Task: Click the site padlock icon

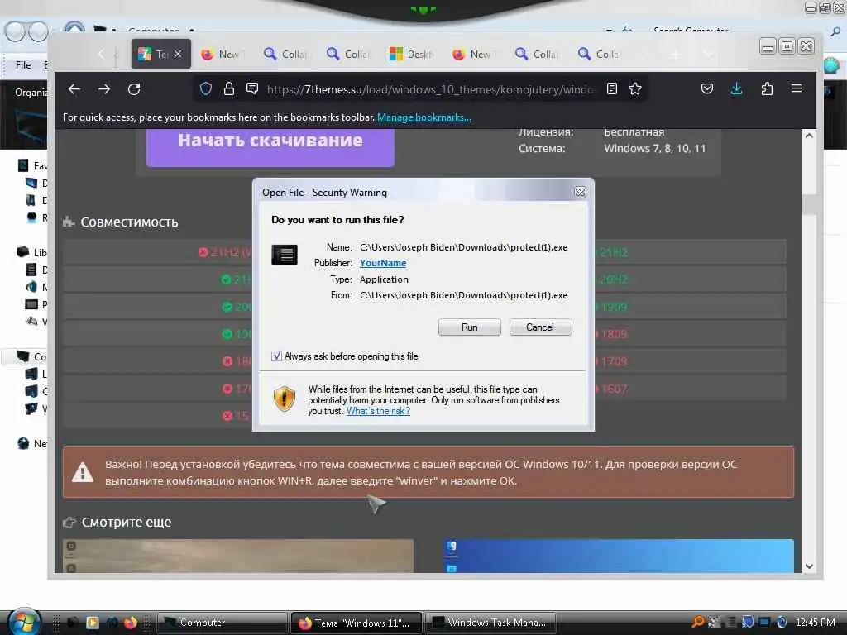Action: point(229,88)
